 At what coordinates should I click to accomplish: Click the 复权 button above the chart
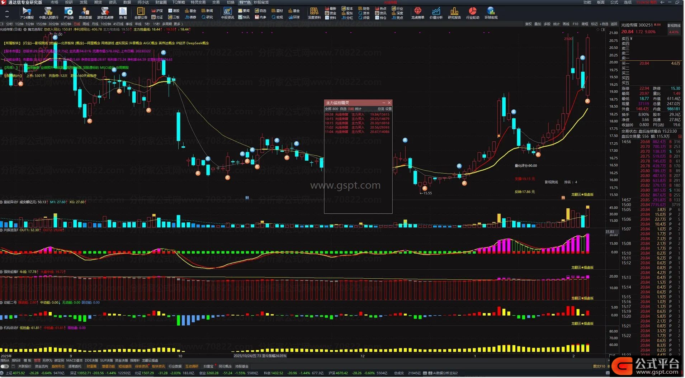(x=528, y=24)
